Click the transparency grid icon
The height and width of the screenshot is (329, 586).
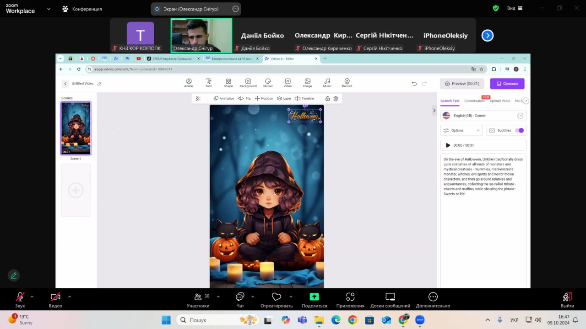pos(198,98)
